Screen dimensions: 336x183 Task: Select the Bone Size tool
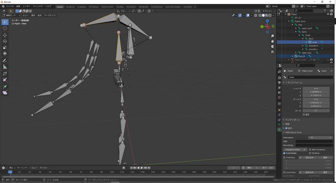[5, 80]
